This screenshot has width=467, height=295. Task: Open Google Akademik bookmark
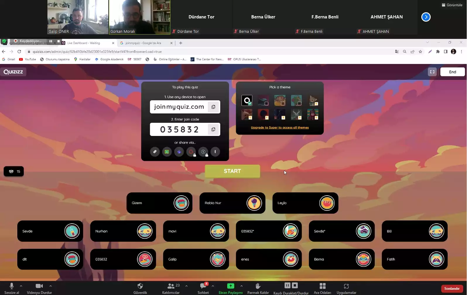click(109, 59)
